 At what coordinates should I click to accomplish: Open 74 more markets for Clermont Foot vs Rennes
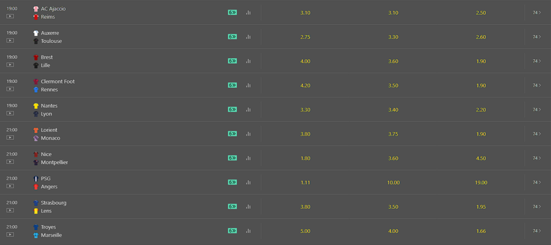point(536,85)
